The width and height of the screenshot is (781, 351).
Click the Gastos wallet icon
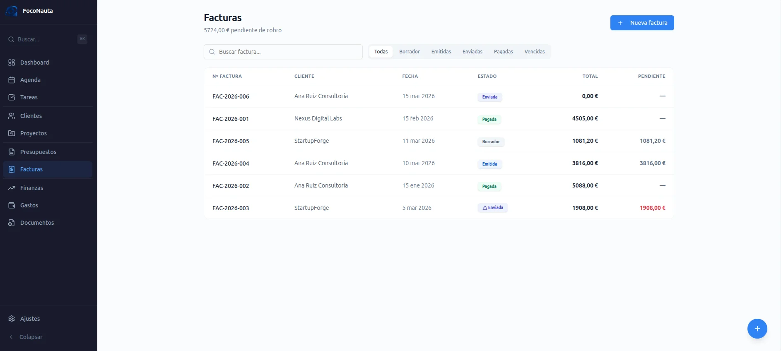coord(12,205)
